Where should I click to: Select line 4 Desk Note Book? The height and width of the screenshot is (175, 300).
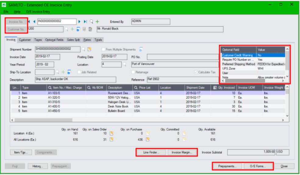pos(148,106)
